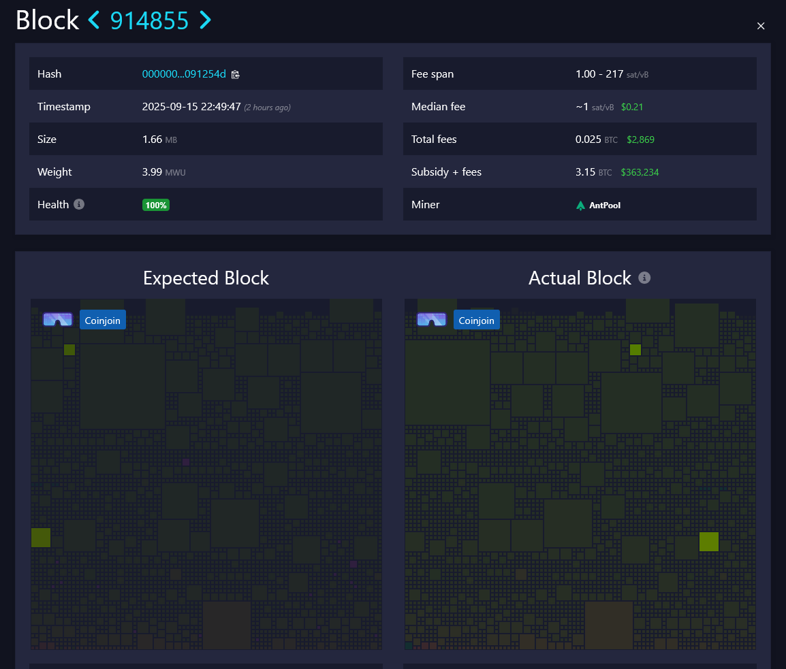Image resolution: width=786 pixels, height=669 pixels.
Task: Click the green 100% health badge
Action: point(156,205)
